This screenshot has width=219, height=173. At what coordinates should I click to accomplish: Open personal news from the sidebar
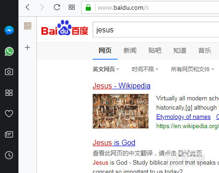(x=9, y=134)
